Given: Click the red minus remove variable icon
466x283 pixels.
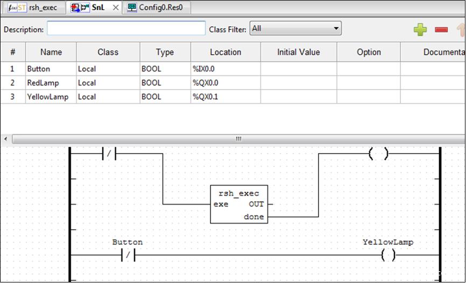Looking at the screenshot, I should pyautogui.click(x=441, y=30).
